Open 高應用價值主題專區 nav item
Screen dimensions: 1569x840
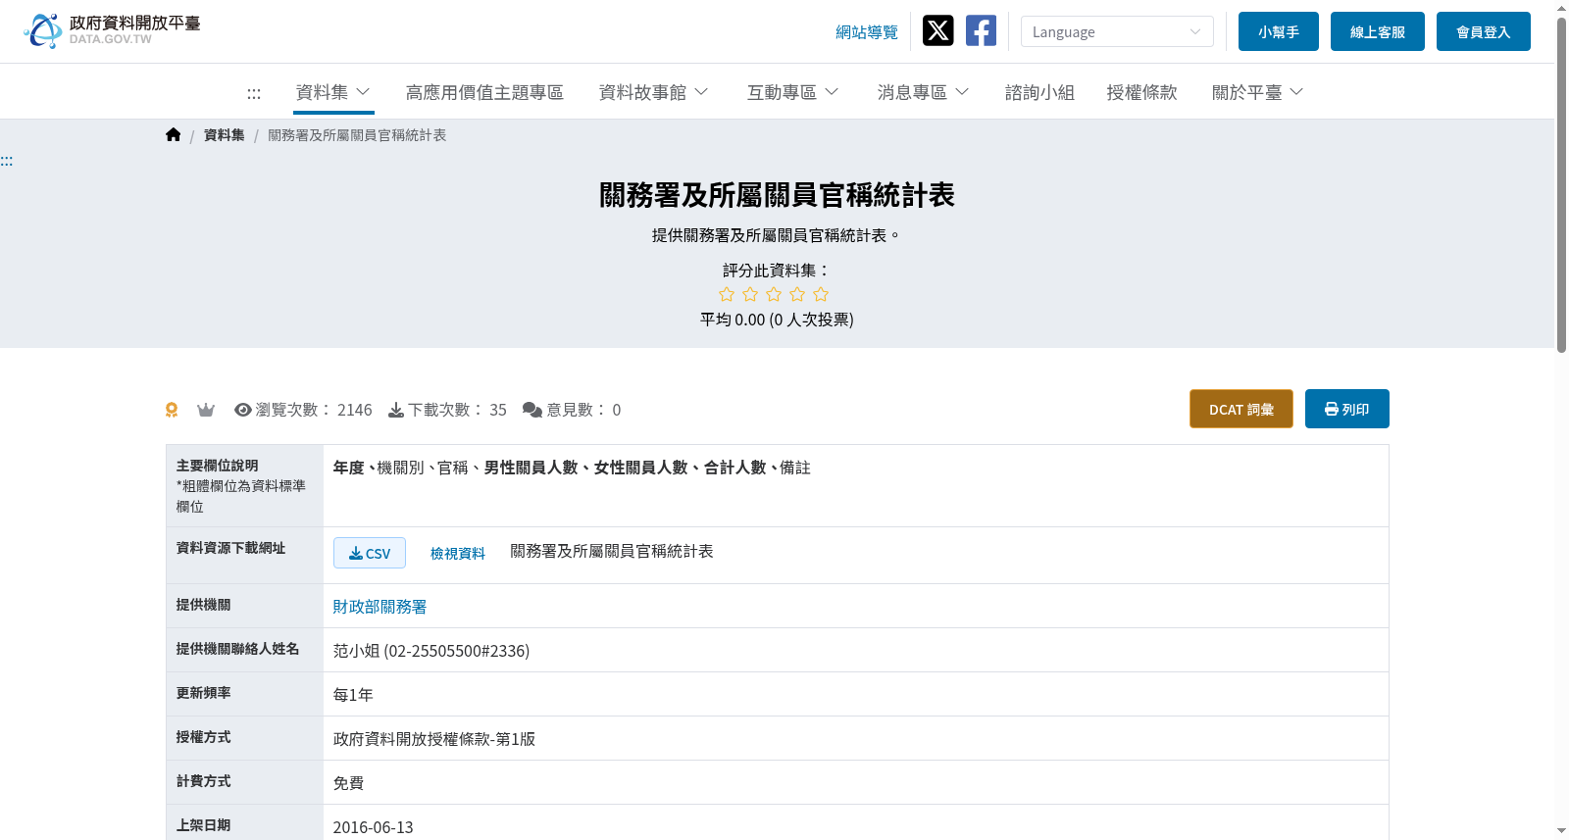484,92
